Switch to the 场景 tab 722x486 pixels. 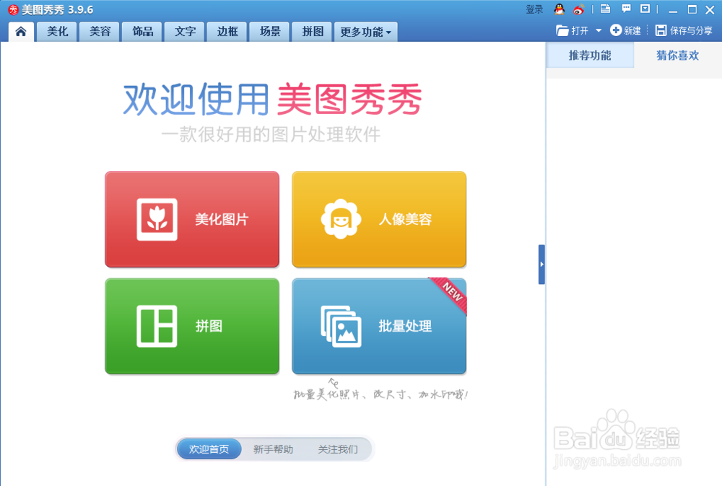269,32
